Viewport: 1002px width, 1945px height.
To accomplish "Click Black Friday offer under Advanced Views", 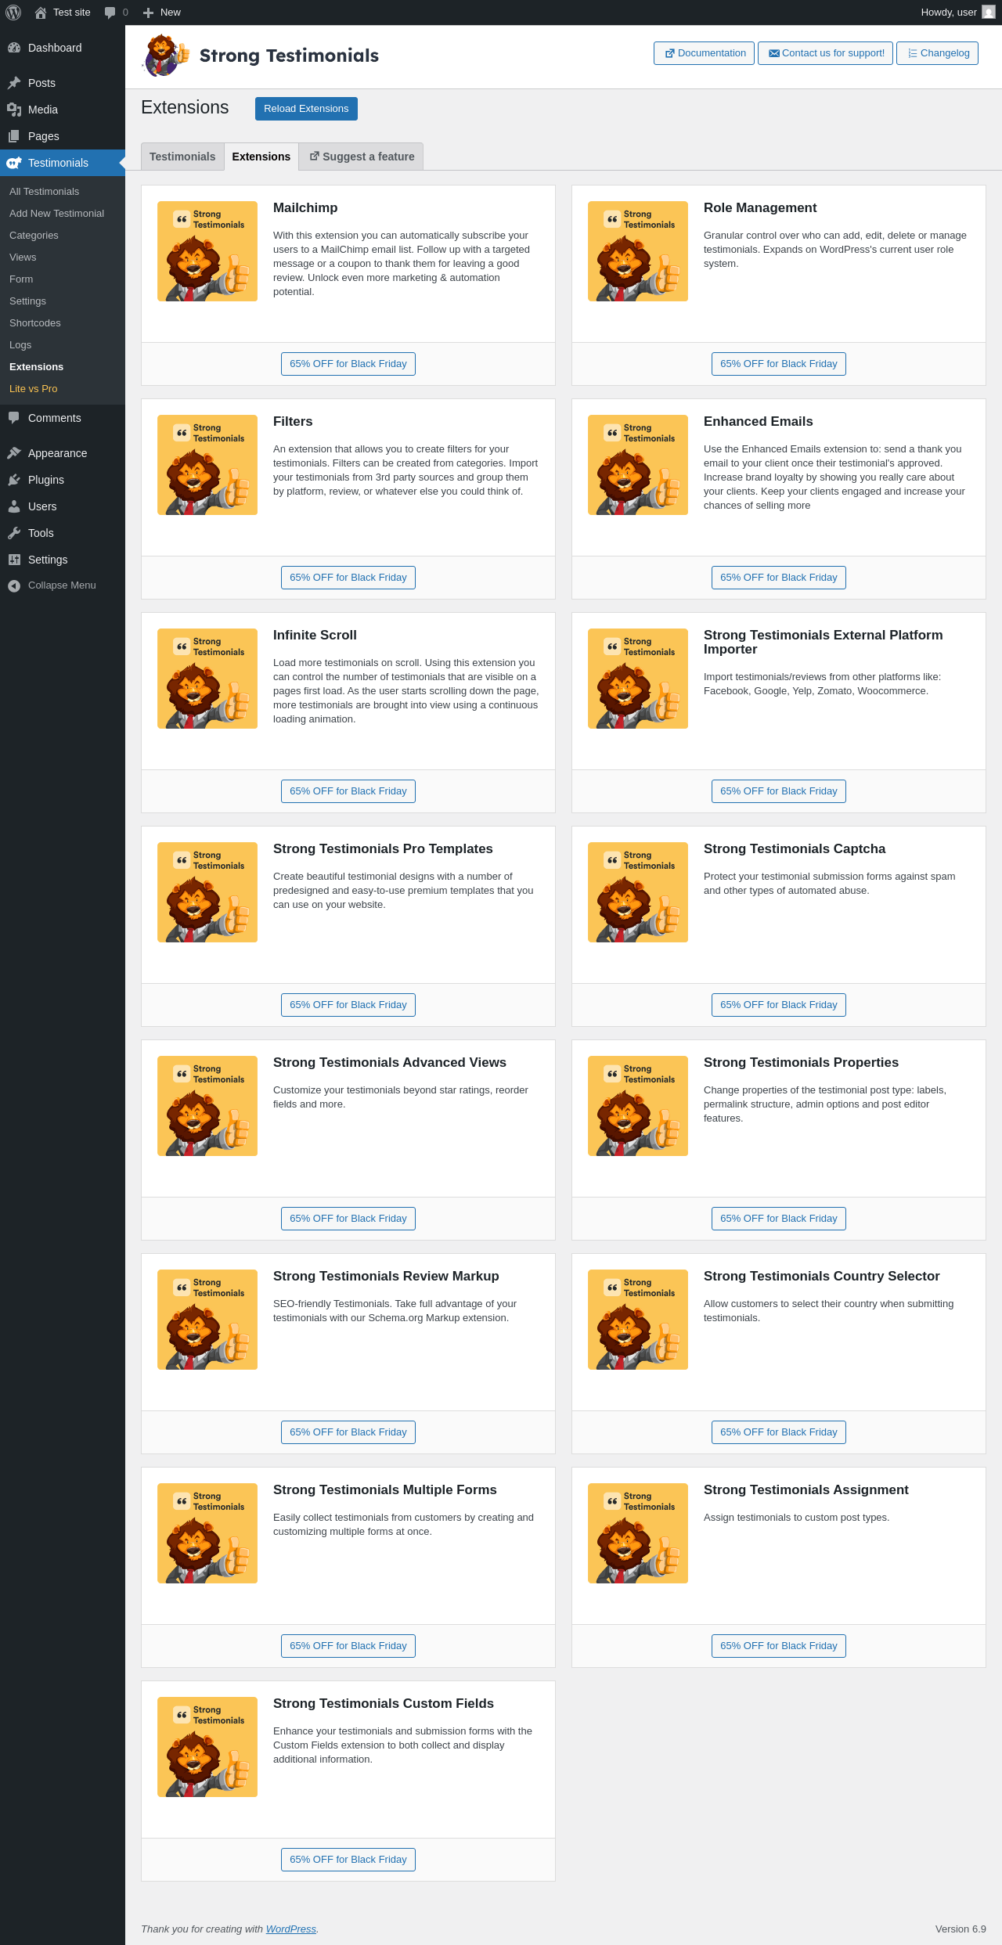I will click(x=348, y=1219).
